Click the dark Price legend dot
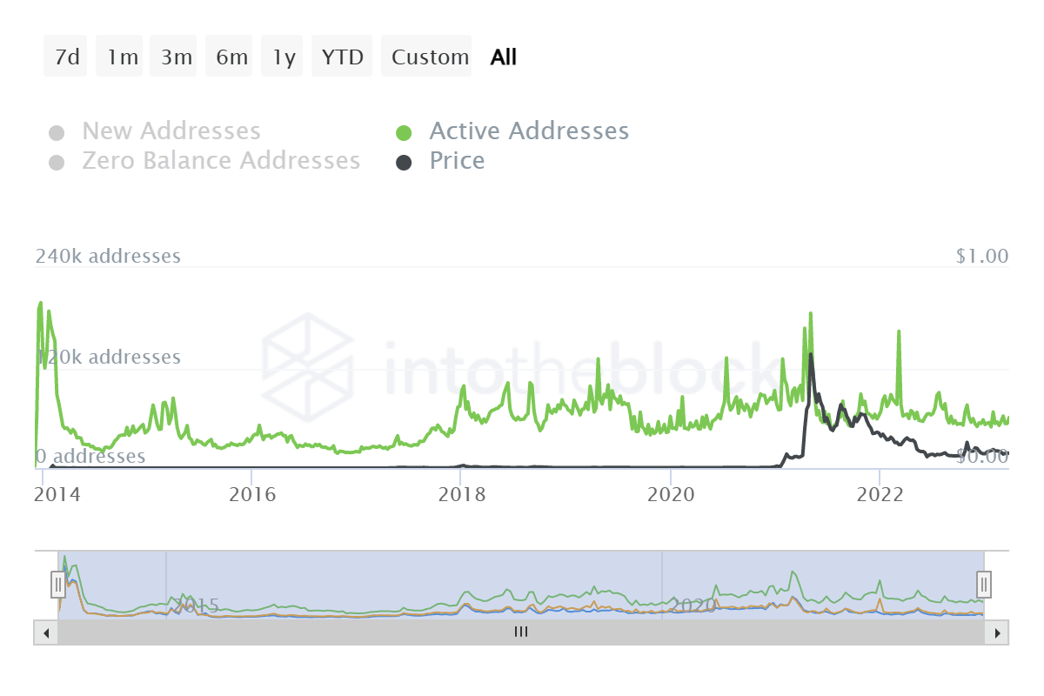Screen dimensions: 1044x696 click(x=405, y=161)
